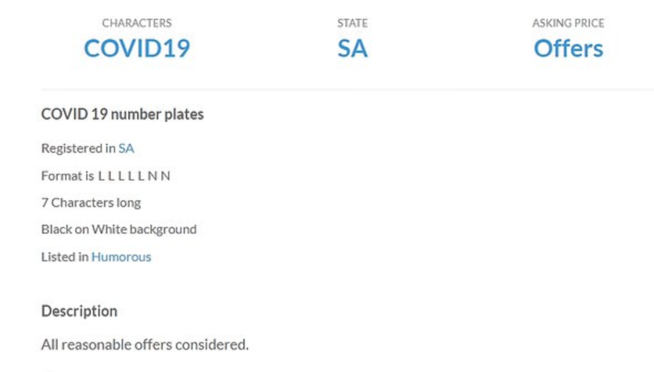Image resolution: width=654 pixels, height=372 pixels.
Task: Click the 'Black on White' colour text
Action: click(x=86, y=229)
